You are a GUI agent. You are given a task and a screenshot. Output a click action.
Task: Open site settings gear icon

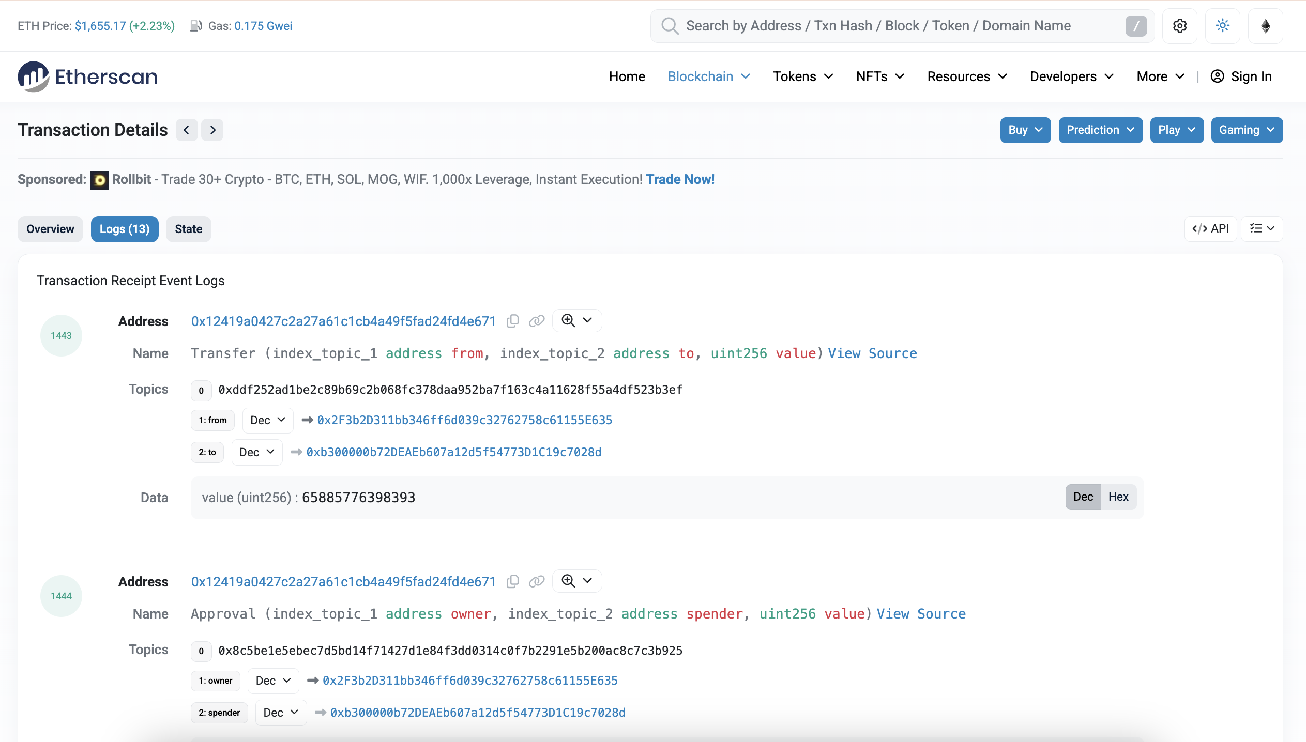click(1179, 26)
